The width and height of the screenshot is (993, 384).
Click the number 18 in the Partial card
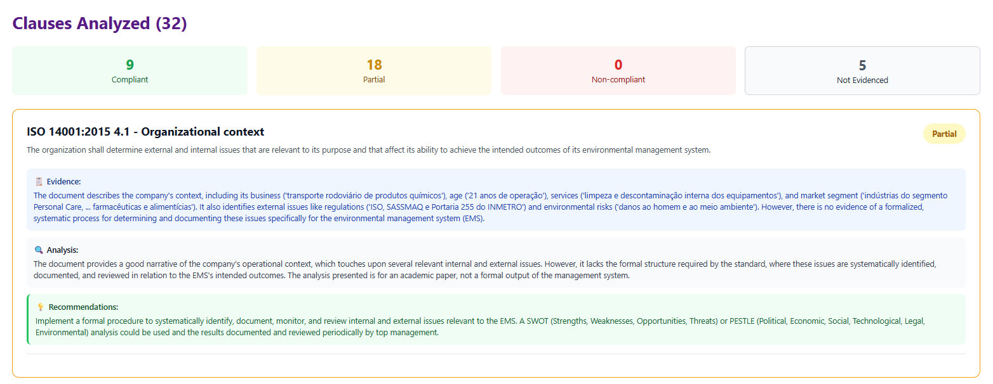374,65
